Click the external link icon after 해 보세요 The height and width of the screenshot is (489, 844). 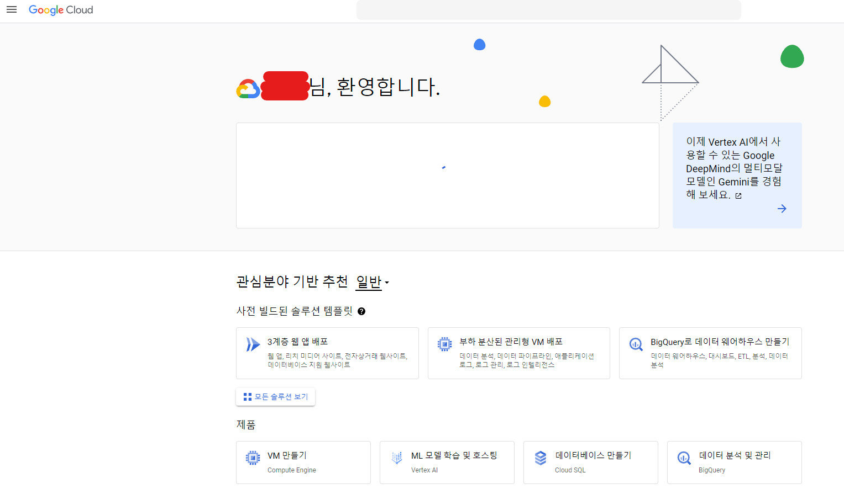(738, 196)
